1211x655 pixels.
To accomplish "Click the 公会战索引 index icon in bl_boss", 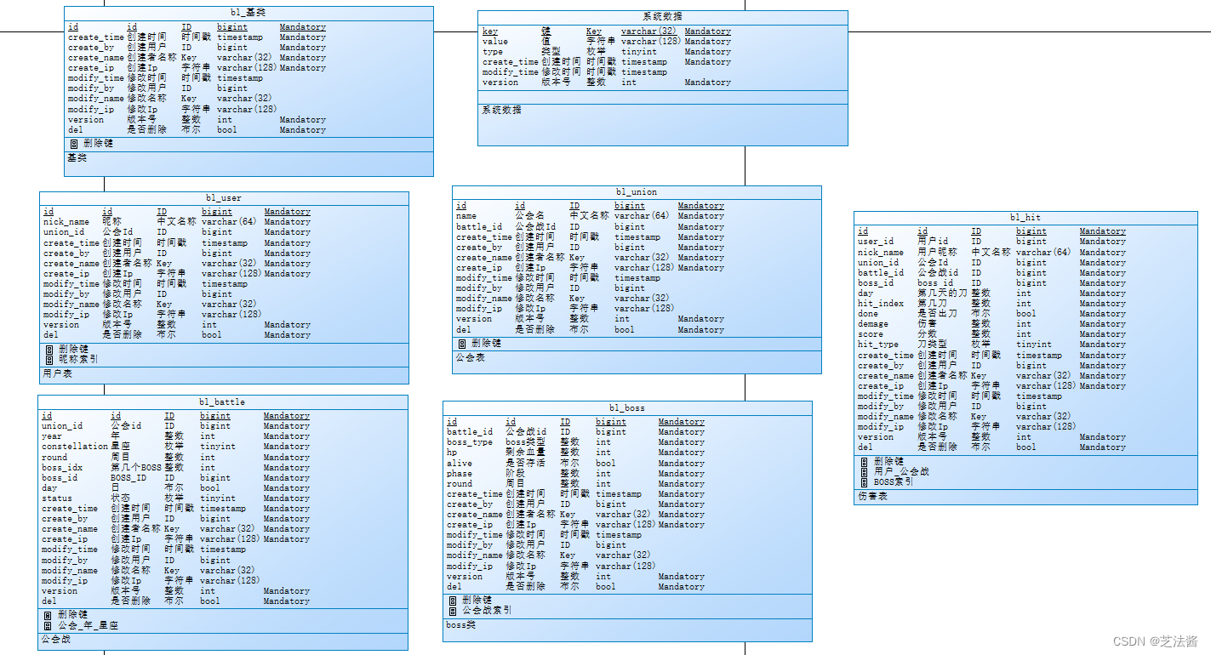I will [x=453, y=610].
